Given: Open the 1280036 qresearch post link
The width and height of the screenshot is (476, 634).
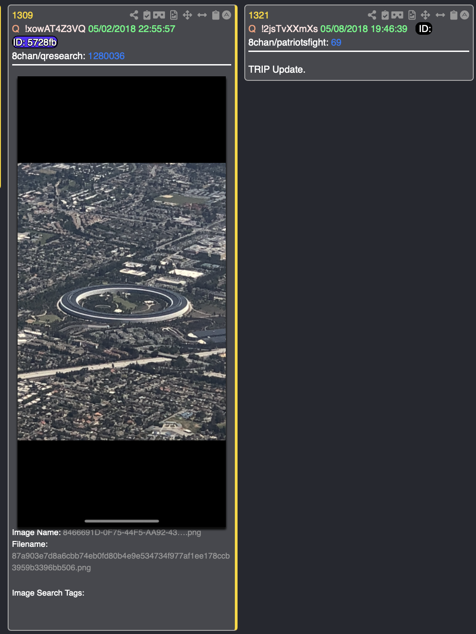Looking at the screenshot, I should pyautogui.click(x=106, y=56).
